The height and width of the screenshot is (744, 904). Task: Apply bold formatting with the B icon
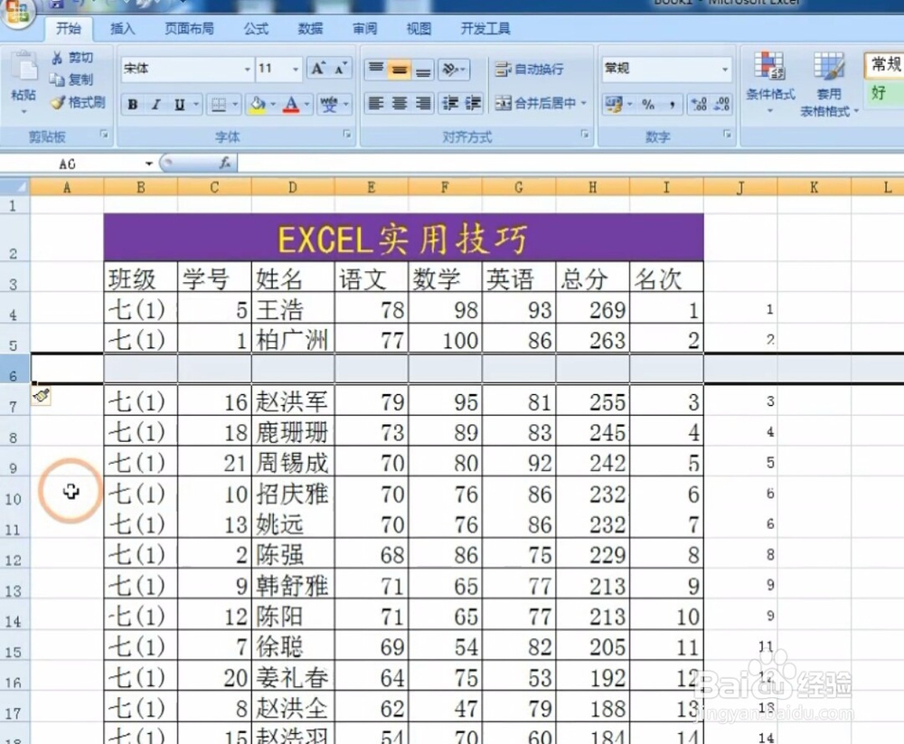pos(132,104)
